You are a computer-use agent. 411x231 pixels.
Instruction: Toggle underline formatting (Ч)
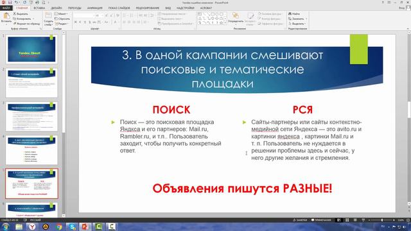click(x=85, y=22)
